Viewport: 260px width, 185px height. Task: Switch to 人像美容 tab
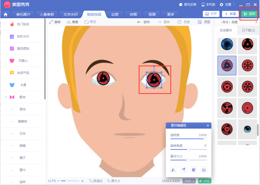coord(47,14)
